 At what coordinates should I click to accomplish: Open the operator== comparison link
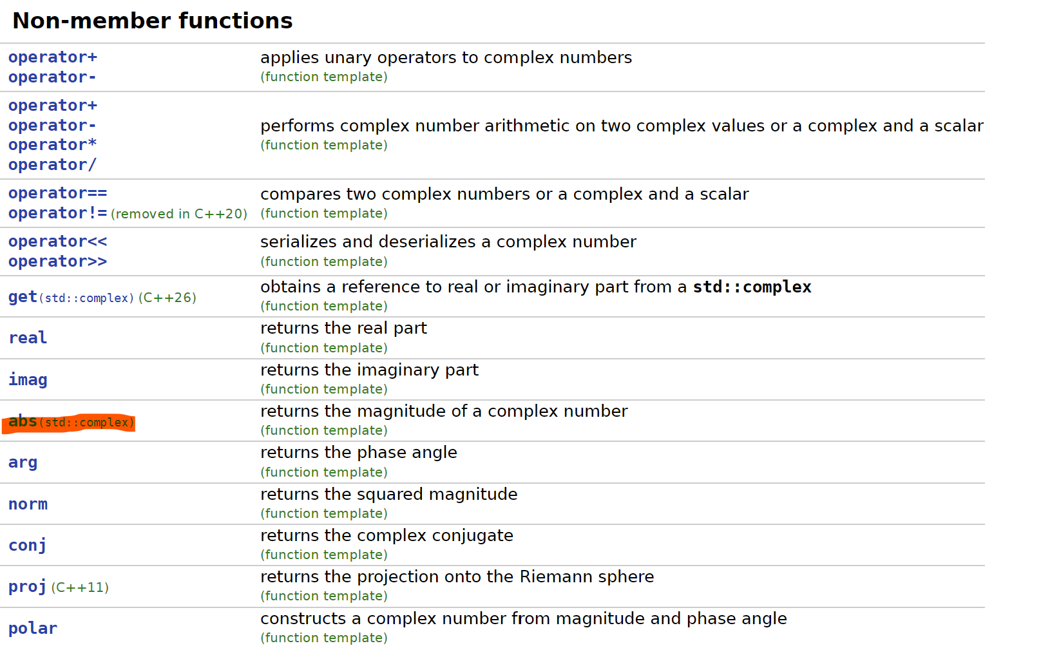[57, 193]
